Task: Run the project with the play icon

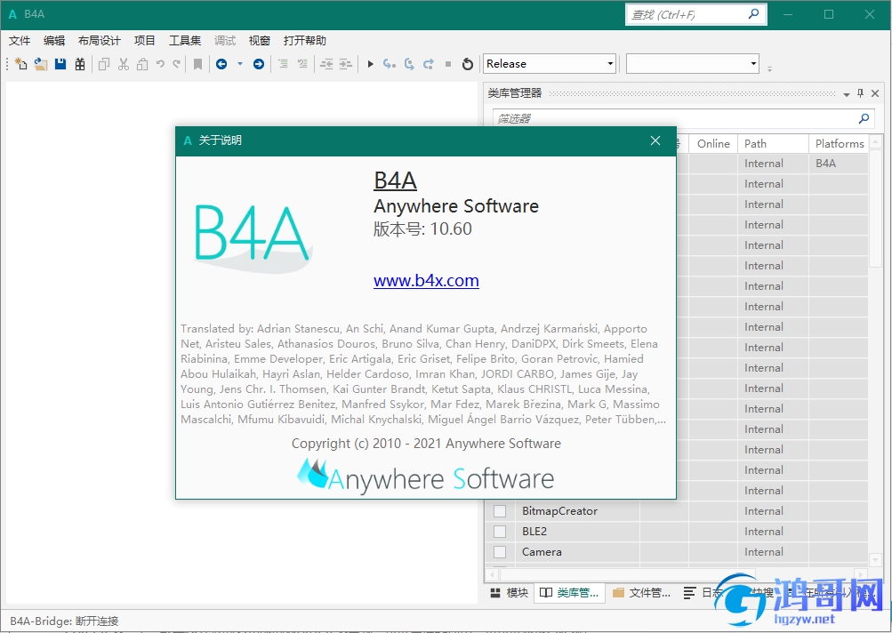Action: pos(370,64)
